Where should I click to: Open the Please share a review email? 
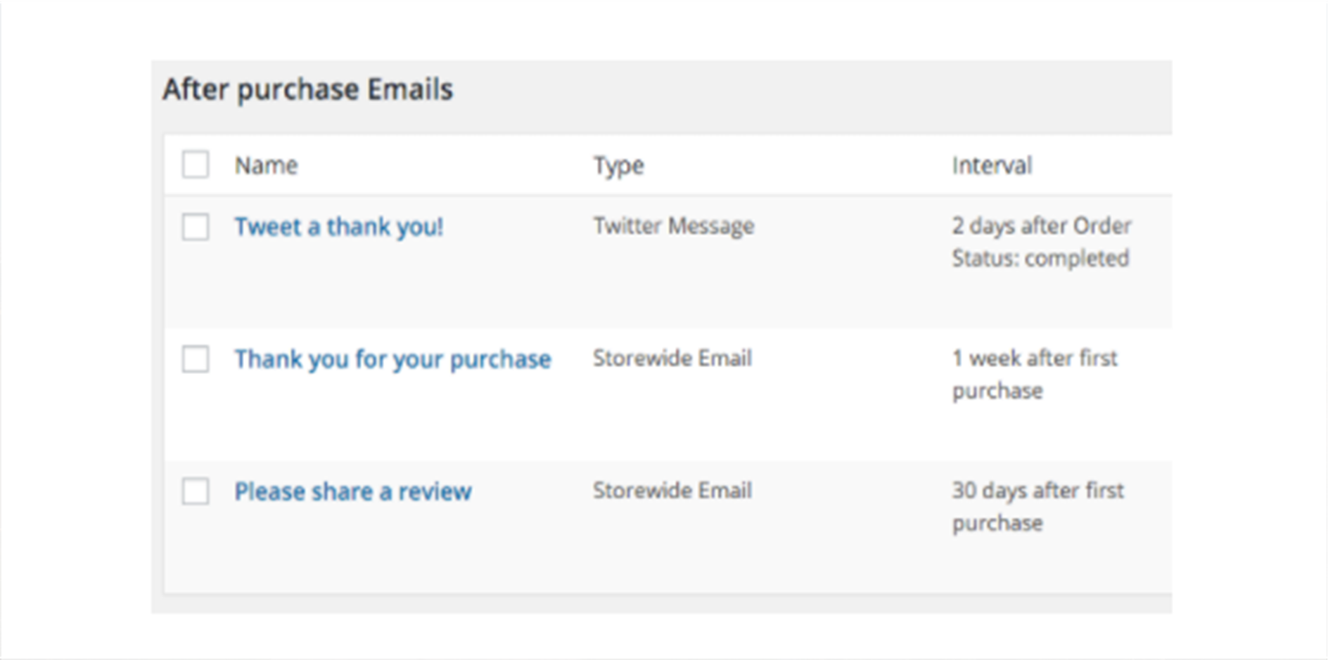(352, 491)
